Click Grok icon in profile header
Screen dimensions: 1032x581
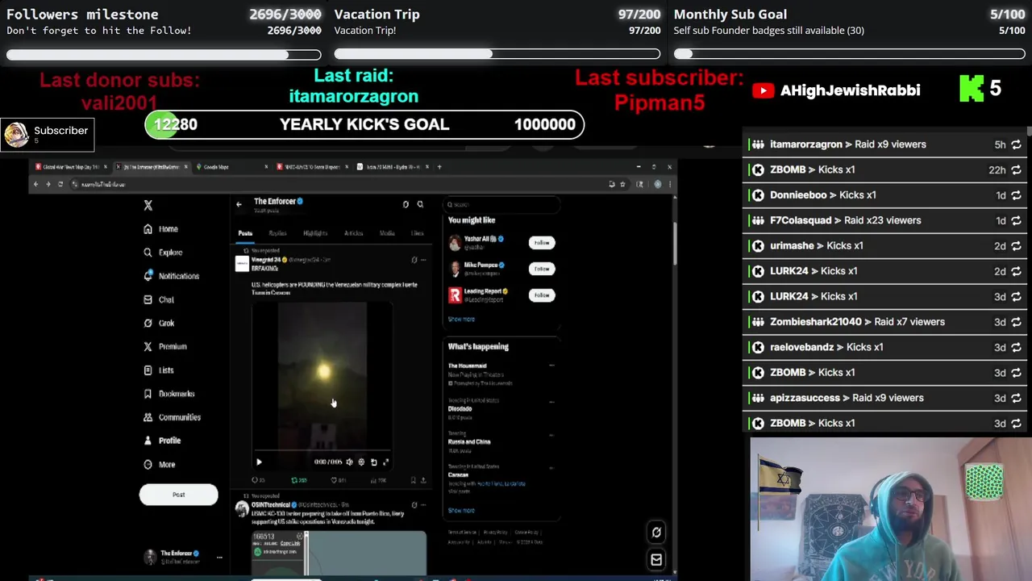[x=406, y=204]
